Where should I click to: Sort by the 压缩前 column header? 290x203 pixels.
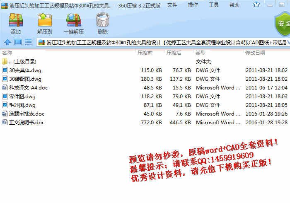tap(145, 53)
